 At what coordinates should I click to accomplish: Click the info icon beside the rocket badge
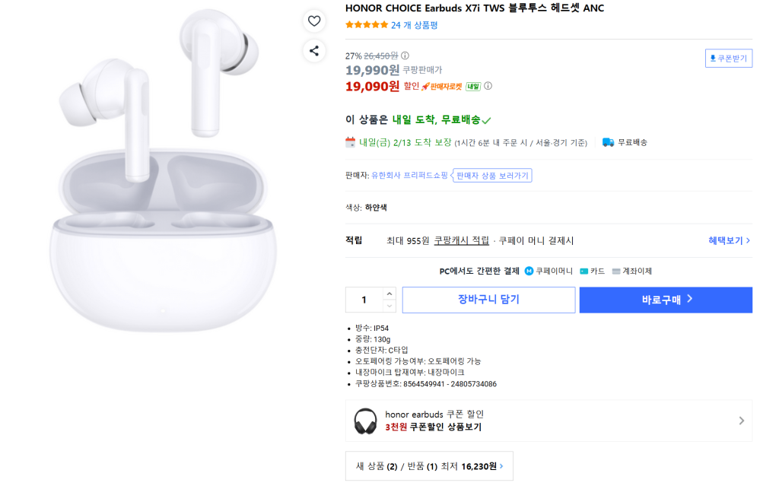click(488, 86)
